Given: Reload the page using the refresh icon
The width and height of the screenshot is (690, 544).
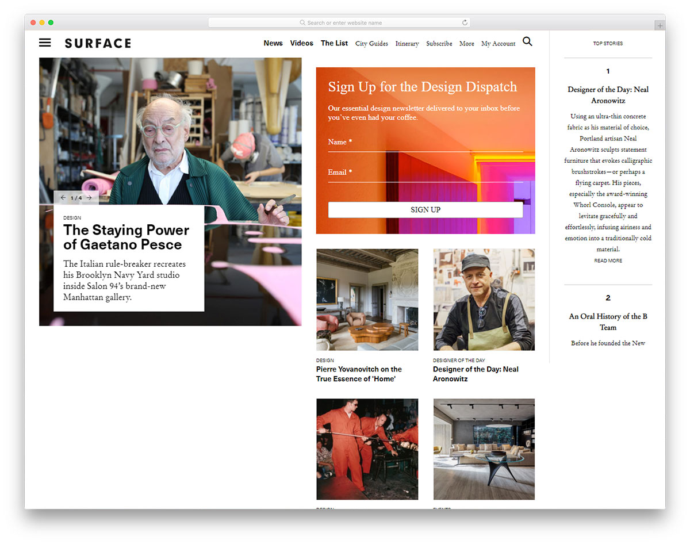Looking at the screenshot, I should (x=465, y=23).
